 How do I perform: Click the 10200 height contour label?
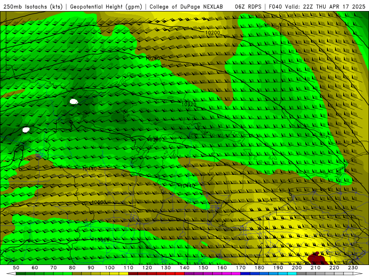pos(213,33)
